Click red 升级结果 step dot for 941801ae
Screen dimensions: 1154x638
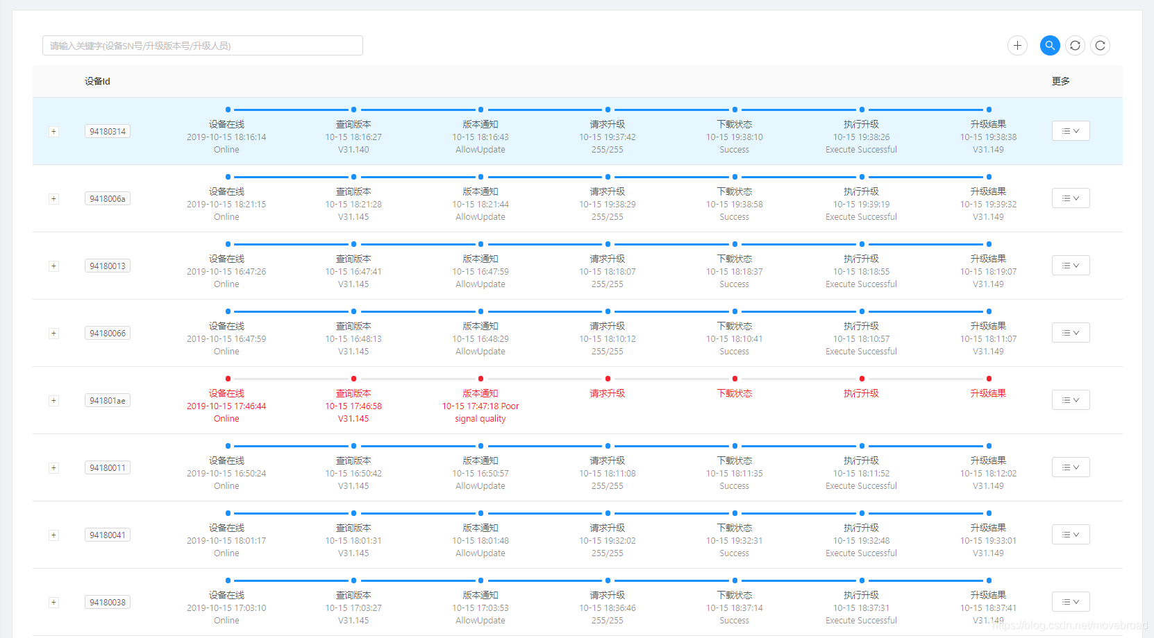[x=989, y=379]
